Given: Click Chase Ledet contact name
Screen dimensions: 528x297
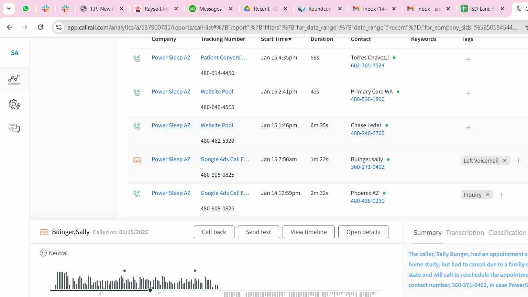Looking at the screenshot, I should pos(366,125).
